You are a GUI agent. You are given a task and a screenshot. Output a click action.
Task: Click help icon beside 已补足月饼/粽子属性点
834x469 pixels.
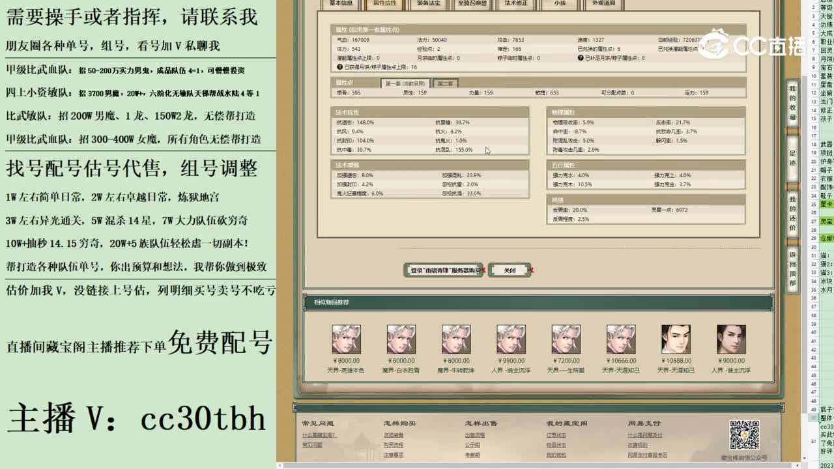(581, 58)
